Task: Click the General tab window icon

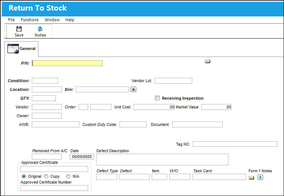Action: point(13,49)
